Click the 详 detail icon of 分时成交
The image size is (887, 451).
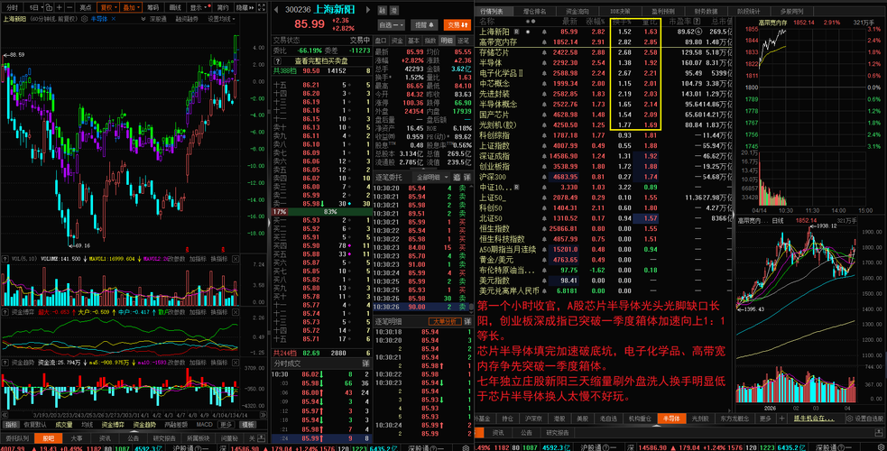click(365, 363)
